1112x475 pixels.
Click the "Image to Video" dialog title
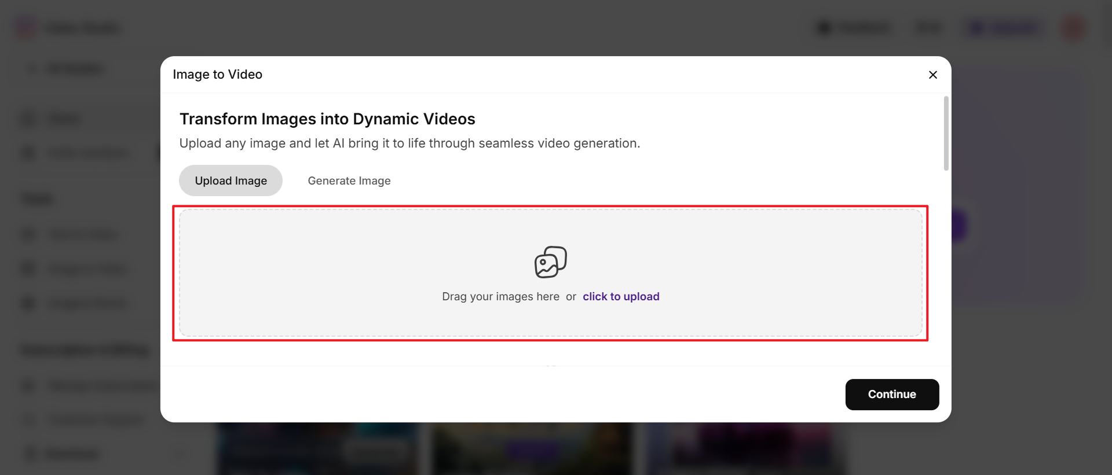(x=217, y=75)
